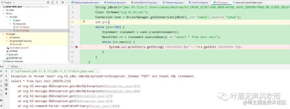Toggle the breakpoint on line 15
The width and height of the screenshot is (290, 109).
tap(77, 47)
